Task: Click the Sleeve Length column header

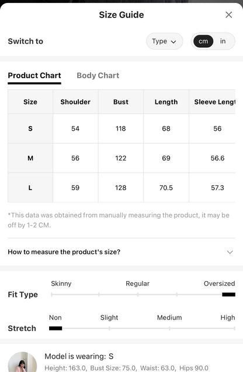Action: [x=215, y=102]
